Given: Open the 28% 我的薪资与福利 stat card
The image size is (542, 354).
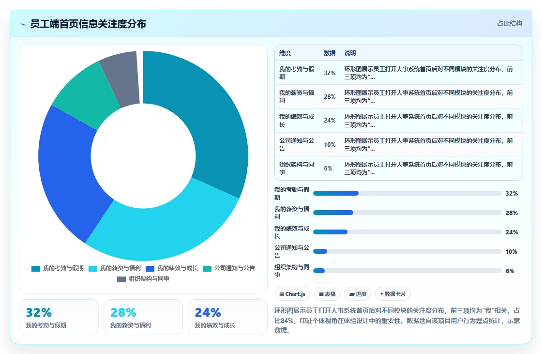Looking at the screenshot, I should [143, 317].
